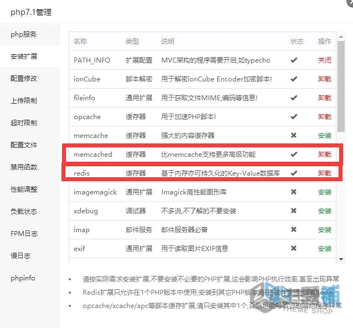
Task: Click the PATH_INFO status checkmark
Action: click(294, 60)
